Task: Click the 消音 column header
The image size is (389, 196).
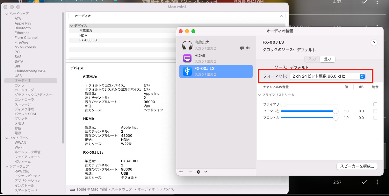Action: point(375,87)
